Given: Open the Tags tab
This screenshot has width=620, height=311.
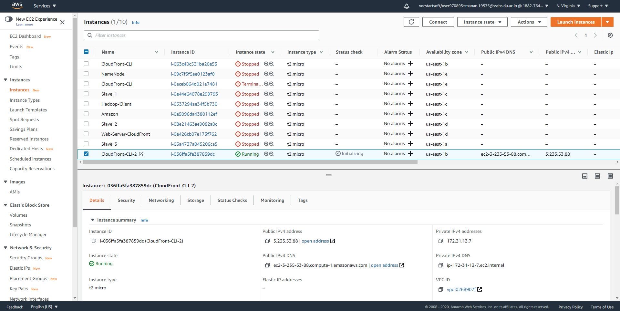Looking at the screenshot, I should point(303,200).
